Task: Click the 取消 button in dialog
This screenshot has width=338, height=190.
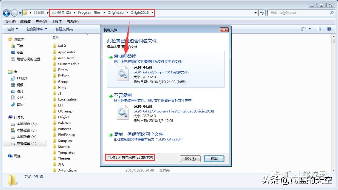Action: (214, 158)
